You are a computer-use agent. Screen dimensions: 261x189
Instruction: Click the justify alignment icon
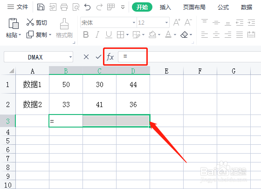(240, 35)
